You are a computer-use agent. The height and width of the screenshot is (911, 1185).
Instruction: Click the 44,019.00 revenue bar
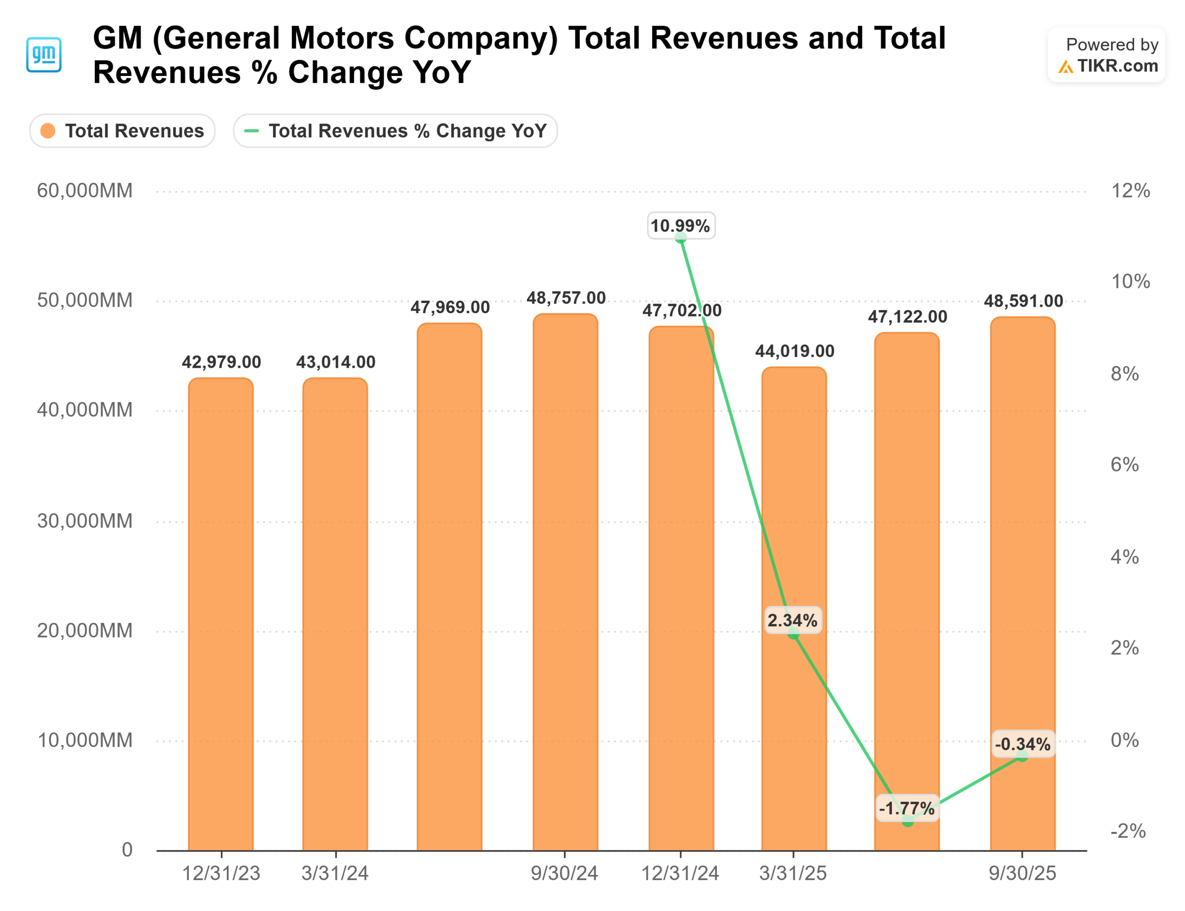click(x=794, y=488)
